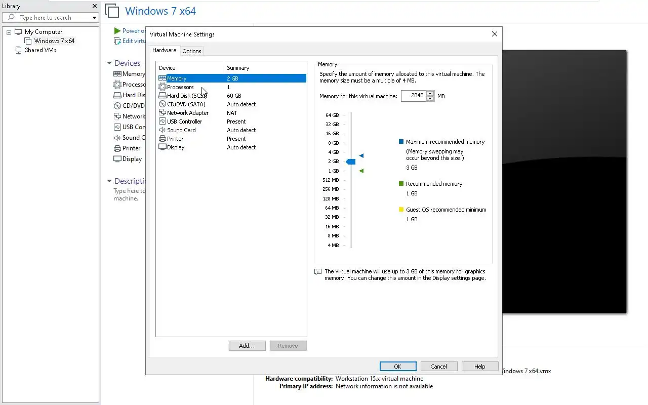This screenshot has height=405, width=648.
Task: Click the Help button
Action: [x=480, y=367]
